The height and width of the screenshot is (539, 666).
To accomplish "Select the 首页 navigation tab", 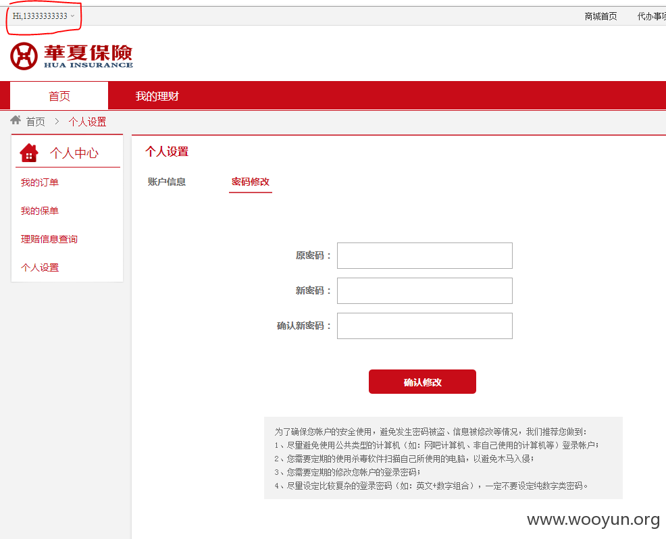I will [x=59, y=96].
